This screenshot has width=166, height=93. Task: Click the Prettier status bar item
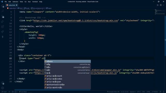(155, 92)
